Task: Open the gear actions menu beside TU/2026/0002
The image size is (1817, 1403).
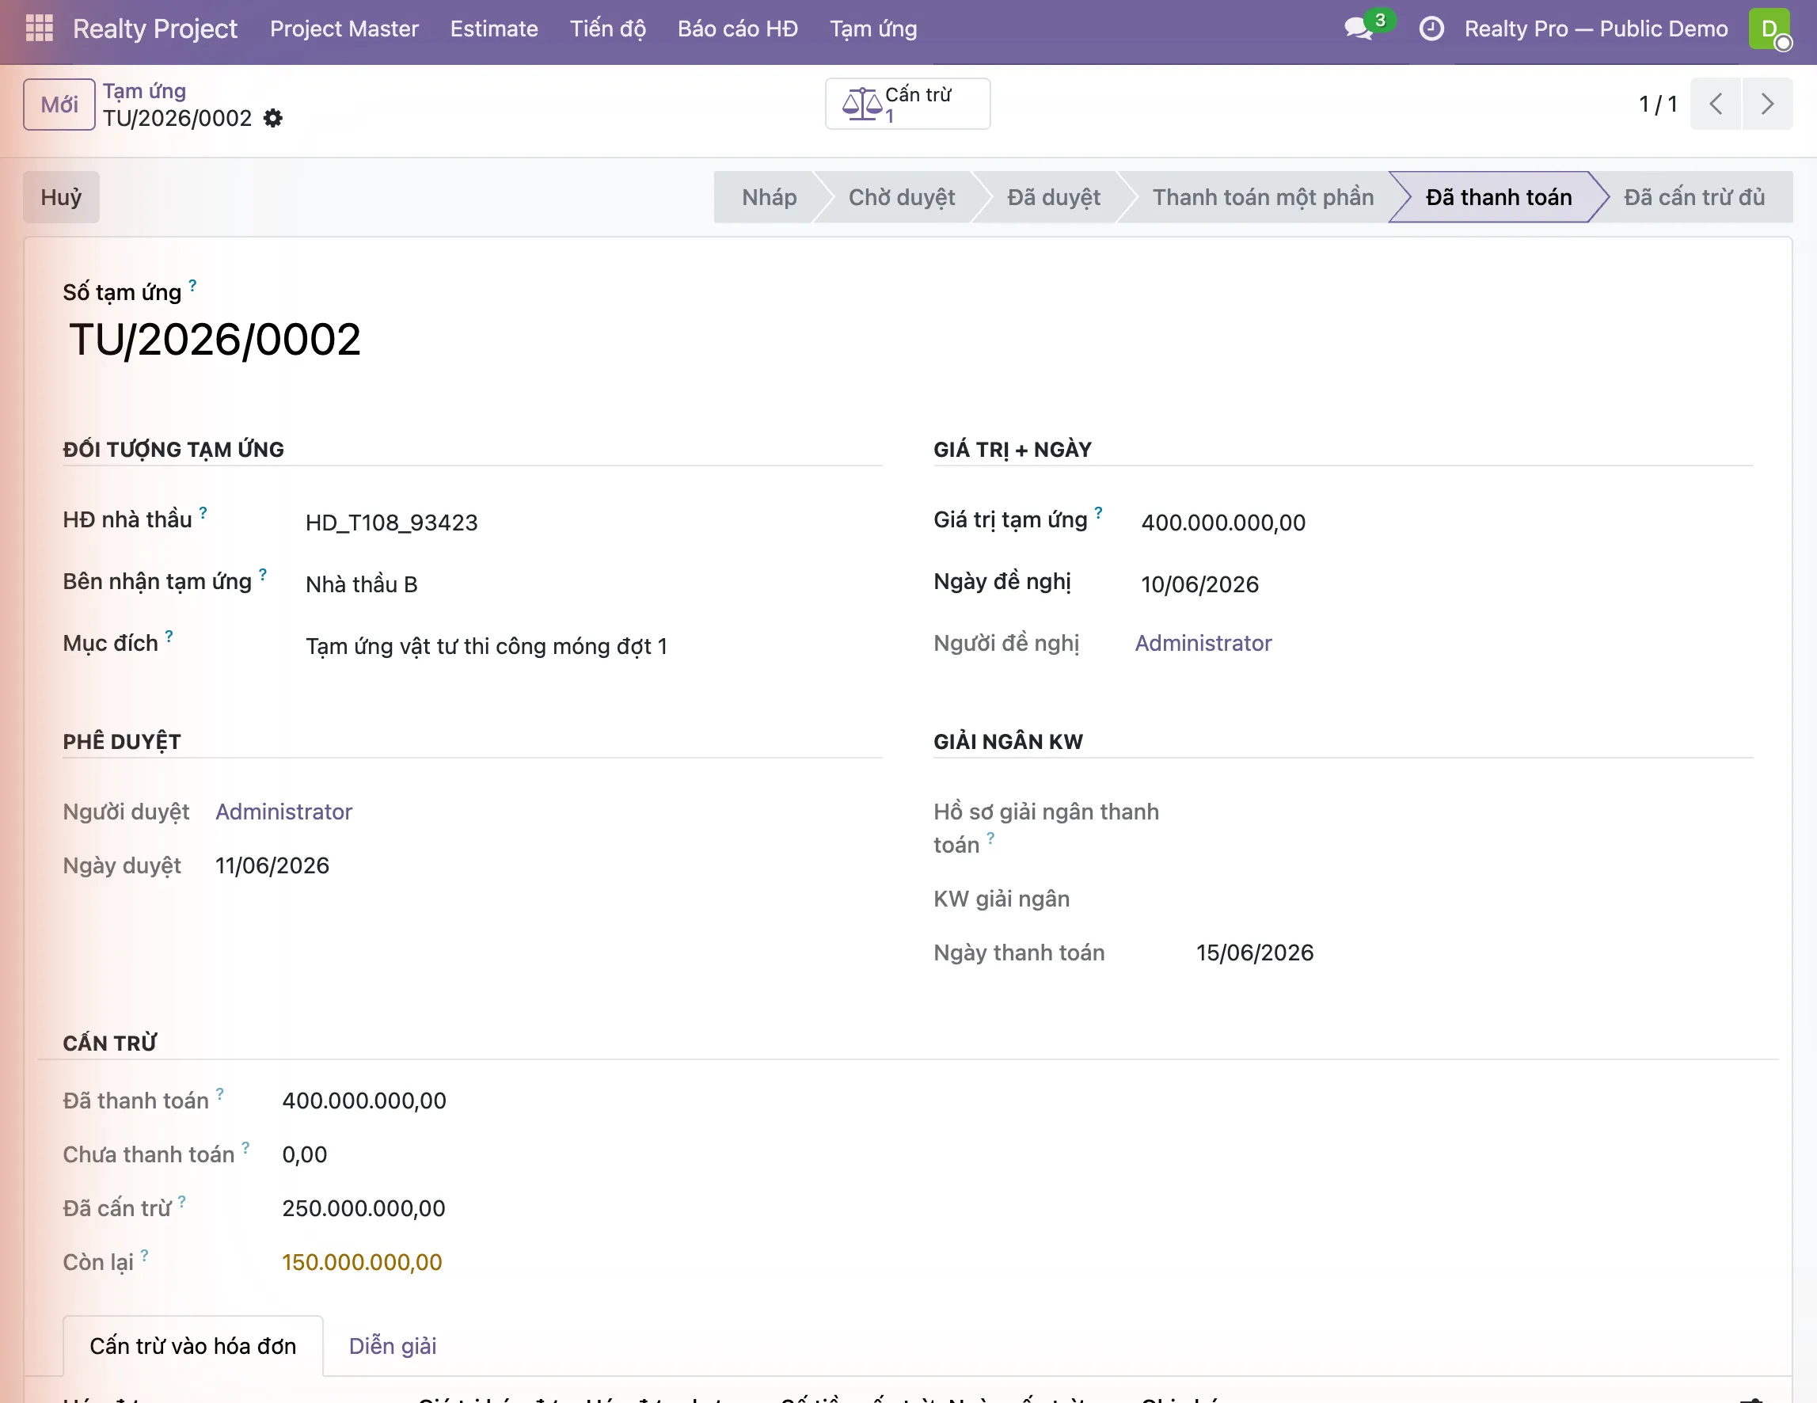Action: tap(273, 118)
